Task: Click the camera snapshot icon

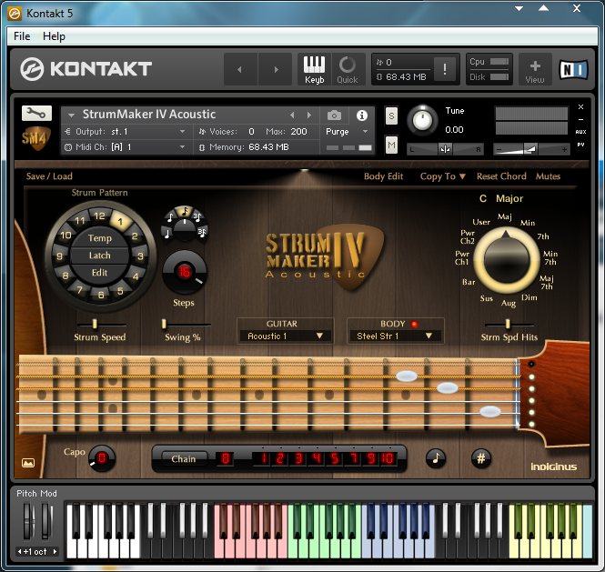Action: (334, 115)
